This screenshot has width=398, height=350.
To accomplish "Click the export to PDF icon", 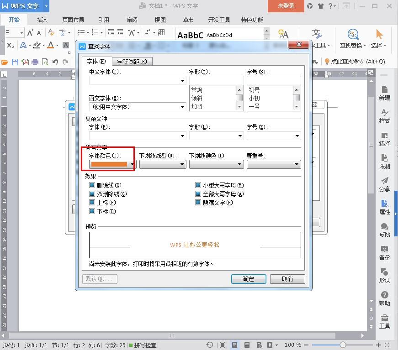I will tap(25, 62).
